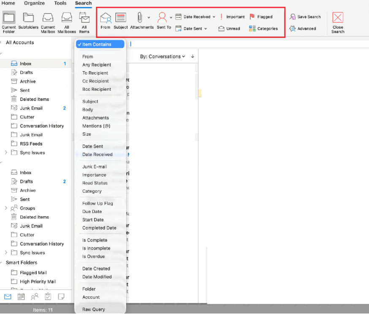Viewport: 369px width, 315px height.
Task: Switch to Calendar view at bottom bar
Action: click(x=21, y=297)
